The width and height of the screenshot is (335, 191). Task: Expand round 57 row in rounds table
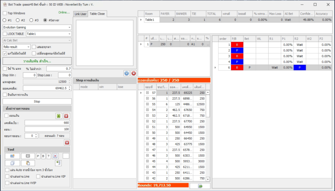(x=147, y=93)
